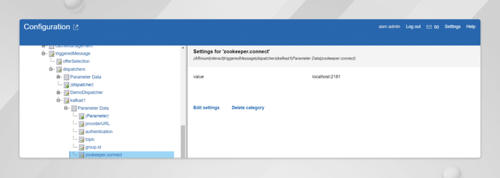Image resolution: width=500 pixels, height=178 pixels.
Task: Collapse the kafkad1 tree node
Action: [59, 100]
